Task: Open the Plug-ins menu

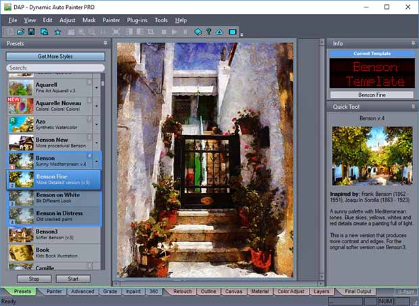Action: coord(137,20)
